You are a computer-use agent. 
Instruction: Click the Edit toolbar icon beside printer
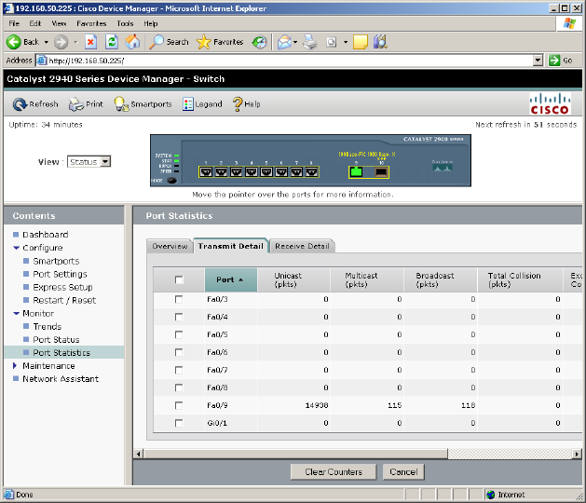(x=331, y=42)
